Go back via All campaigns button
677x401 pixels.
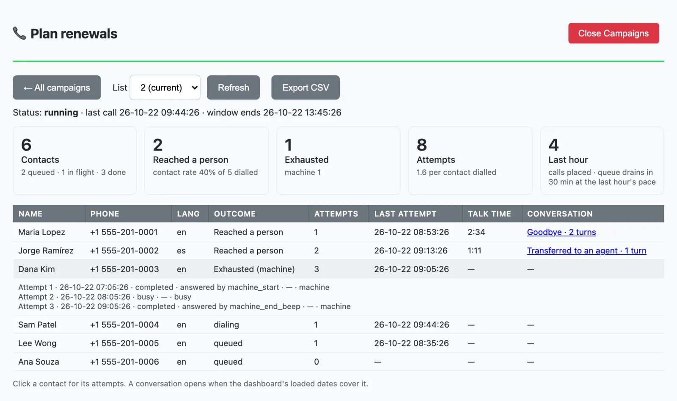[x=57, y=88]
